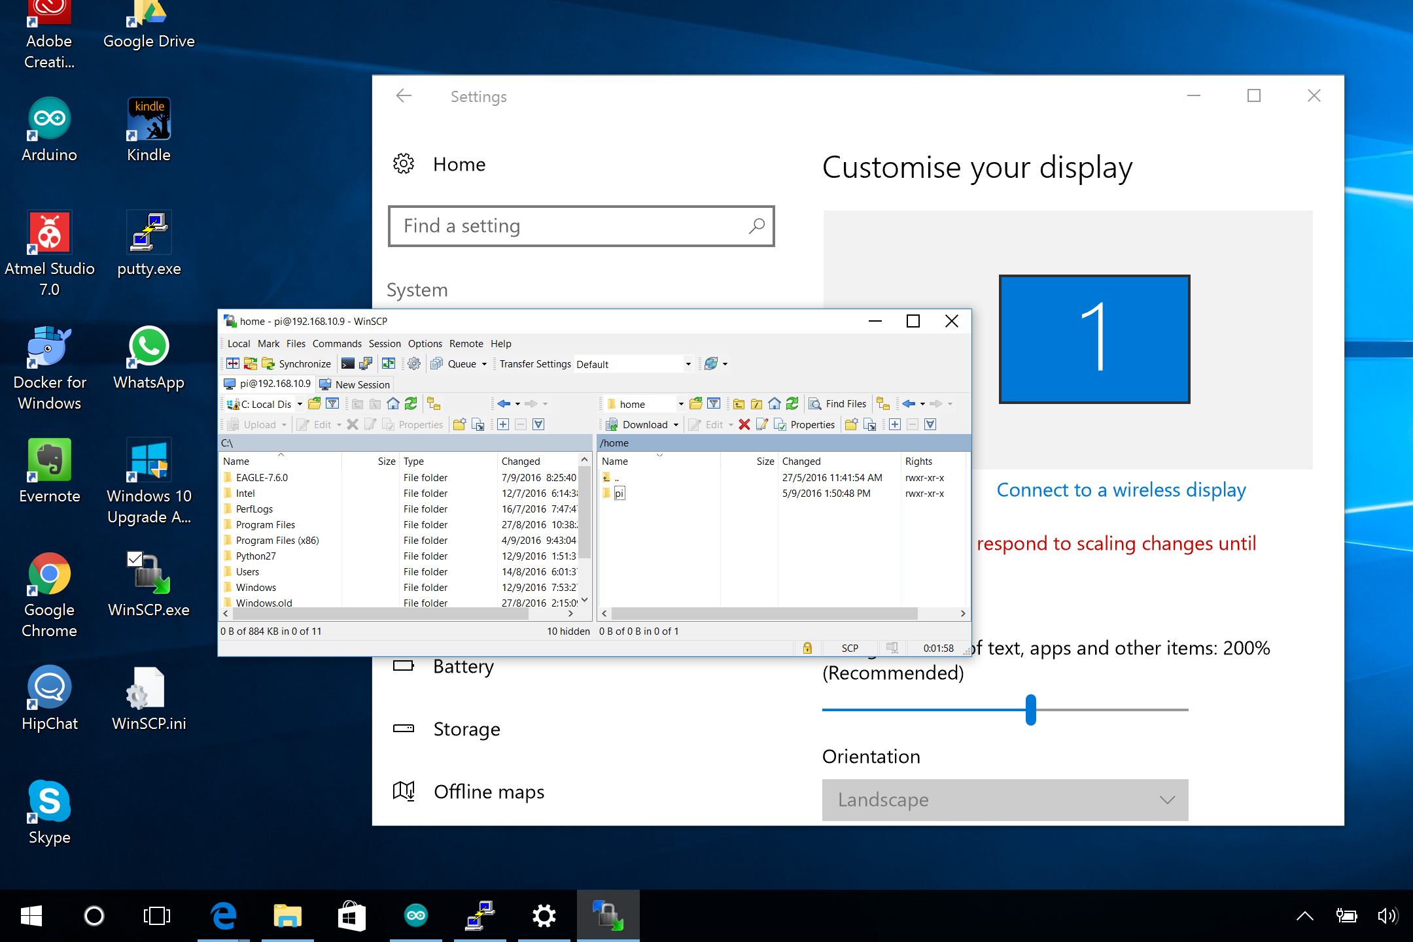Open the C: Local Disk drive dropdown
This screenshot has width=1413, height=942.
click(x=300, y=405)
